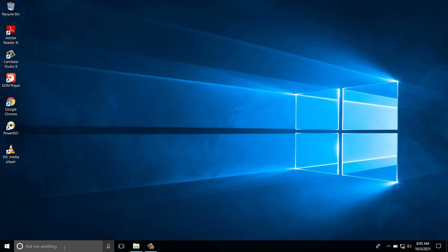Click the Cortana circle icon
Screen dimensions: 448x252
coord(20,246)
